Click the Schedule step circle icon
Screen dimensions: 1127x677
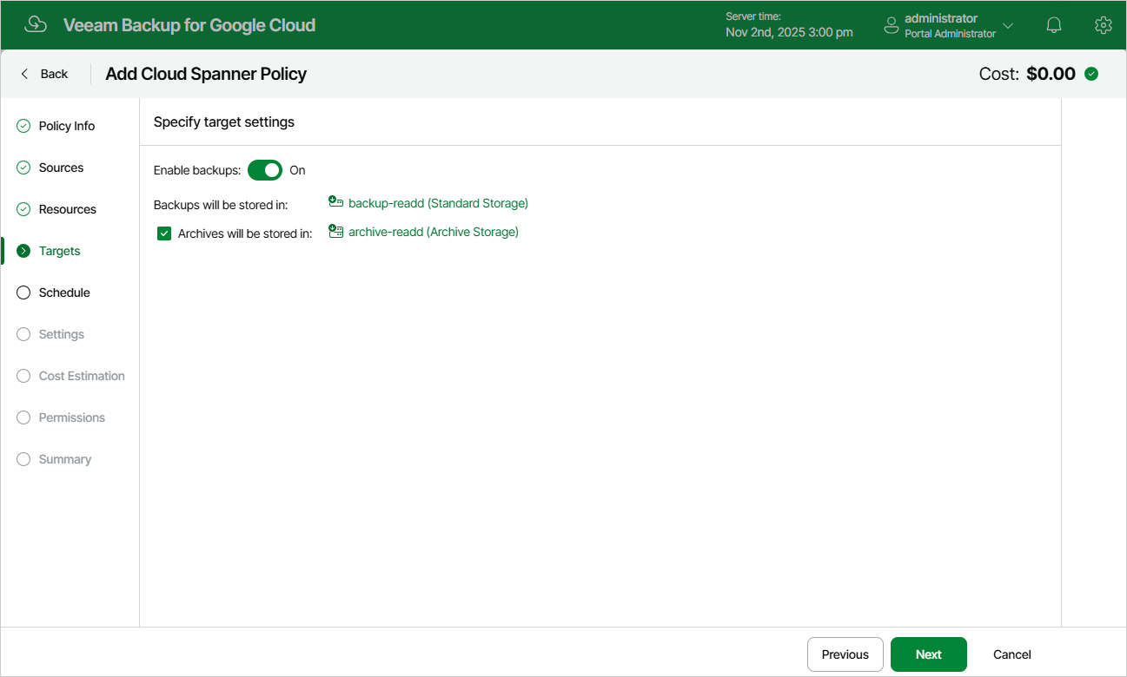click(x=23, y=292)
